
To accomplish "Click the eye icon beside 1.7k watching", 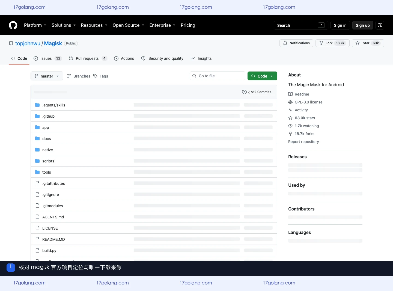I will [290, 126].
